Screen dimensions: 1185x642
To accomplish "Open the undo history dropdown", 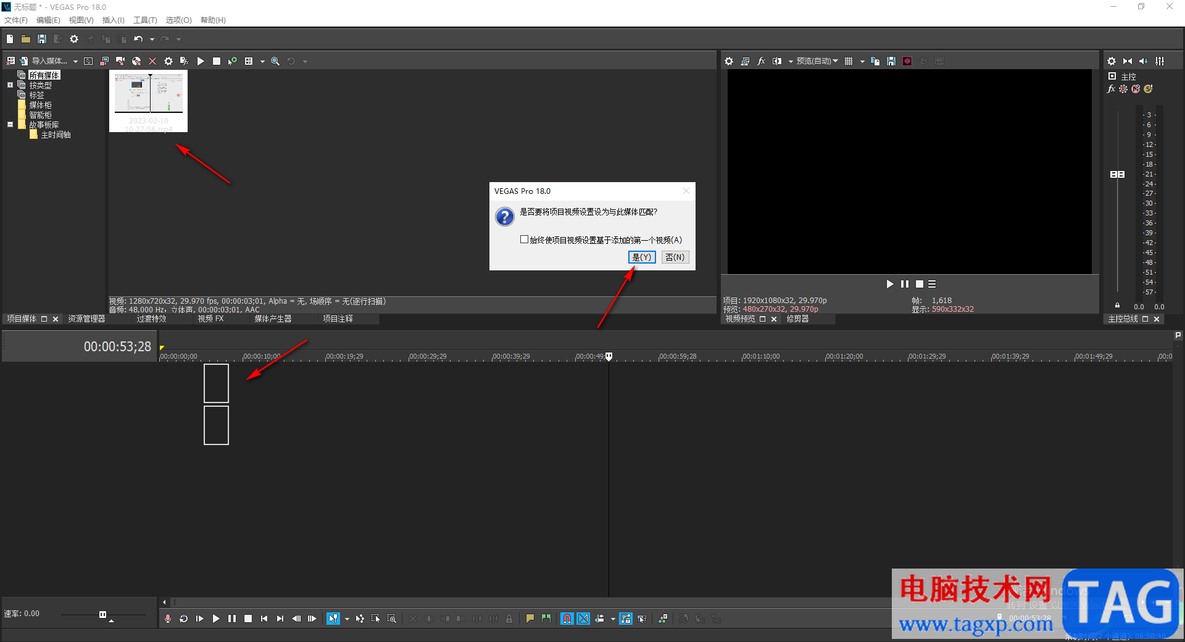I will [152, 40].
